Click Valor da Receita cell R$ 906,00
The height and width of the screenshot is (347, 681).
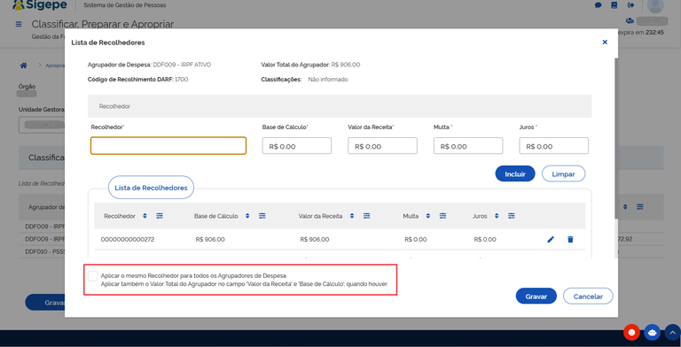click(315, 239)
